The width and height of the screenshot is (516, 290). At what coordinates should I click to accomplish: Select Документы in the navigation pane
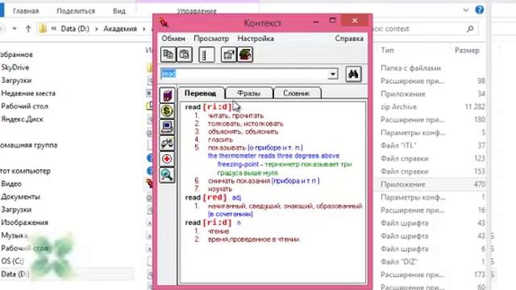click(x=20, y=197)
